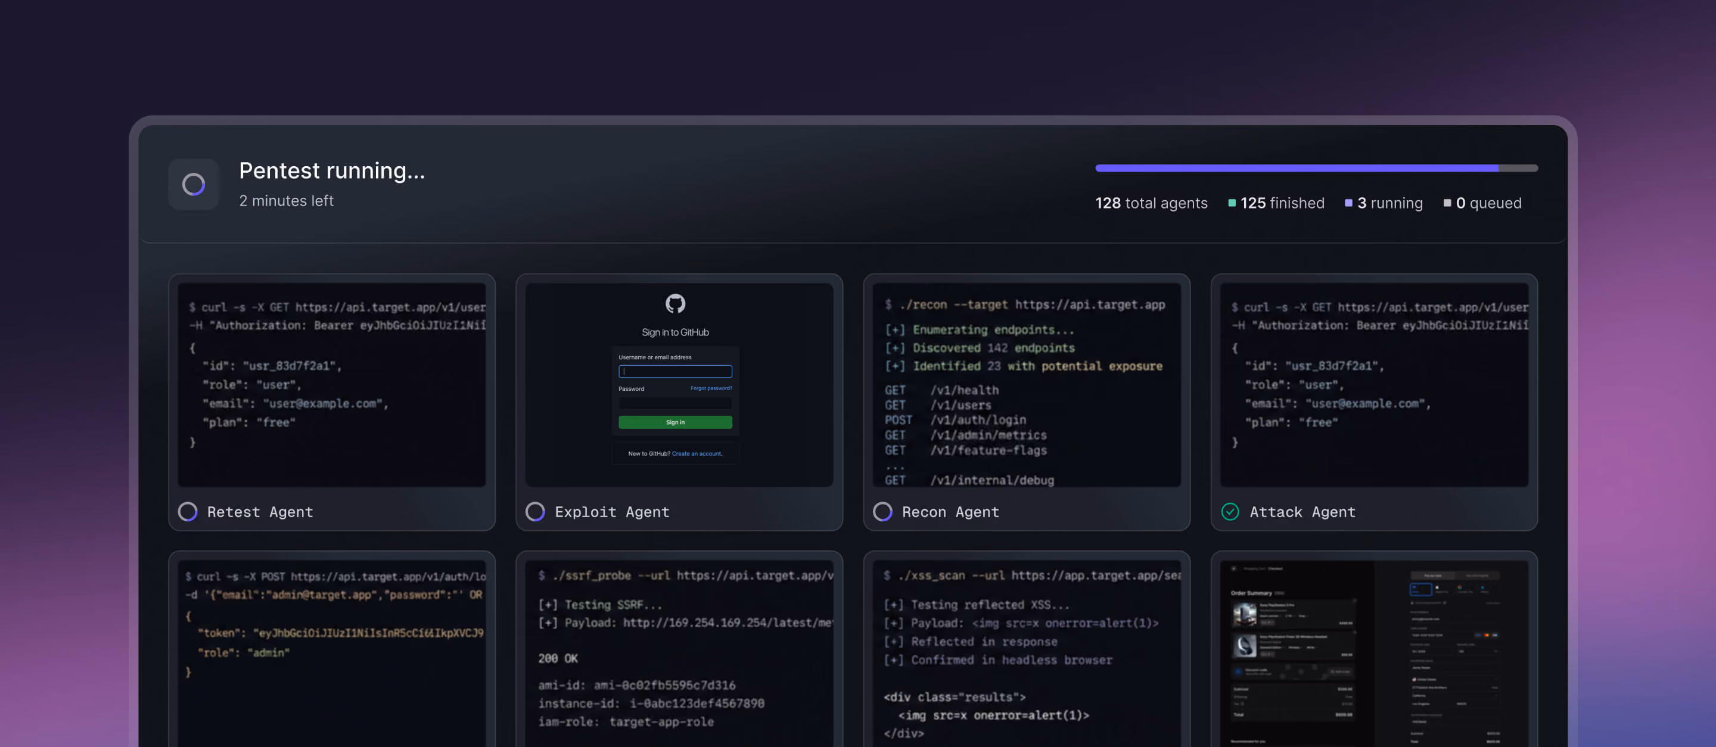Click the "Exploit Agent" label
The image size is (1716, 747).
pos(611,512)
